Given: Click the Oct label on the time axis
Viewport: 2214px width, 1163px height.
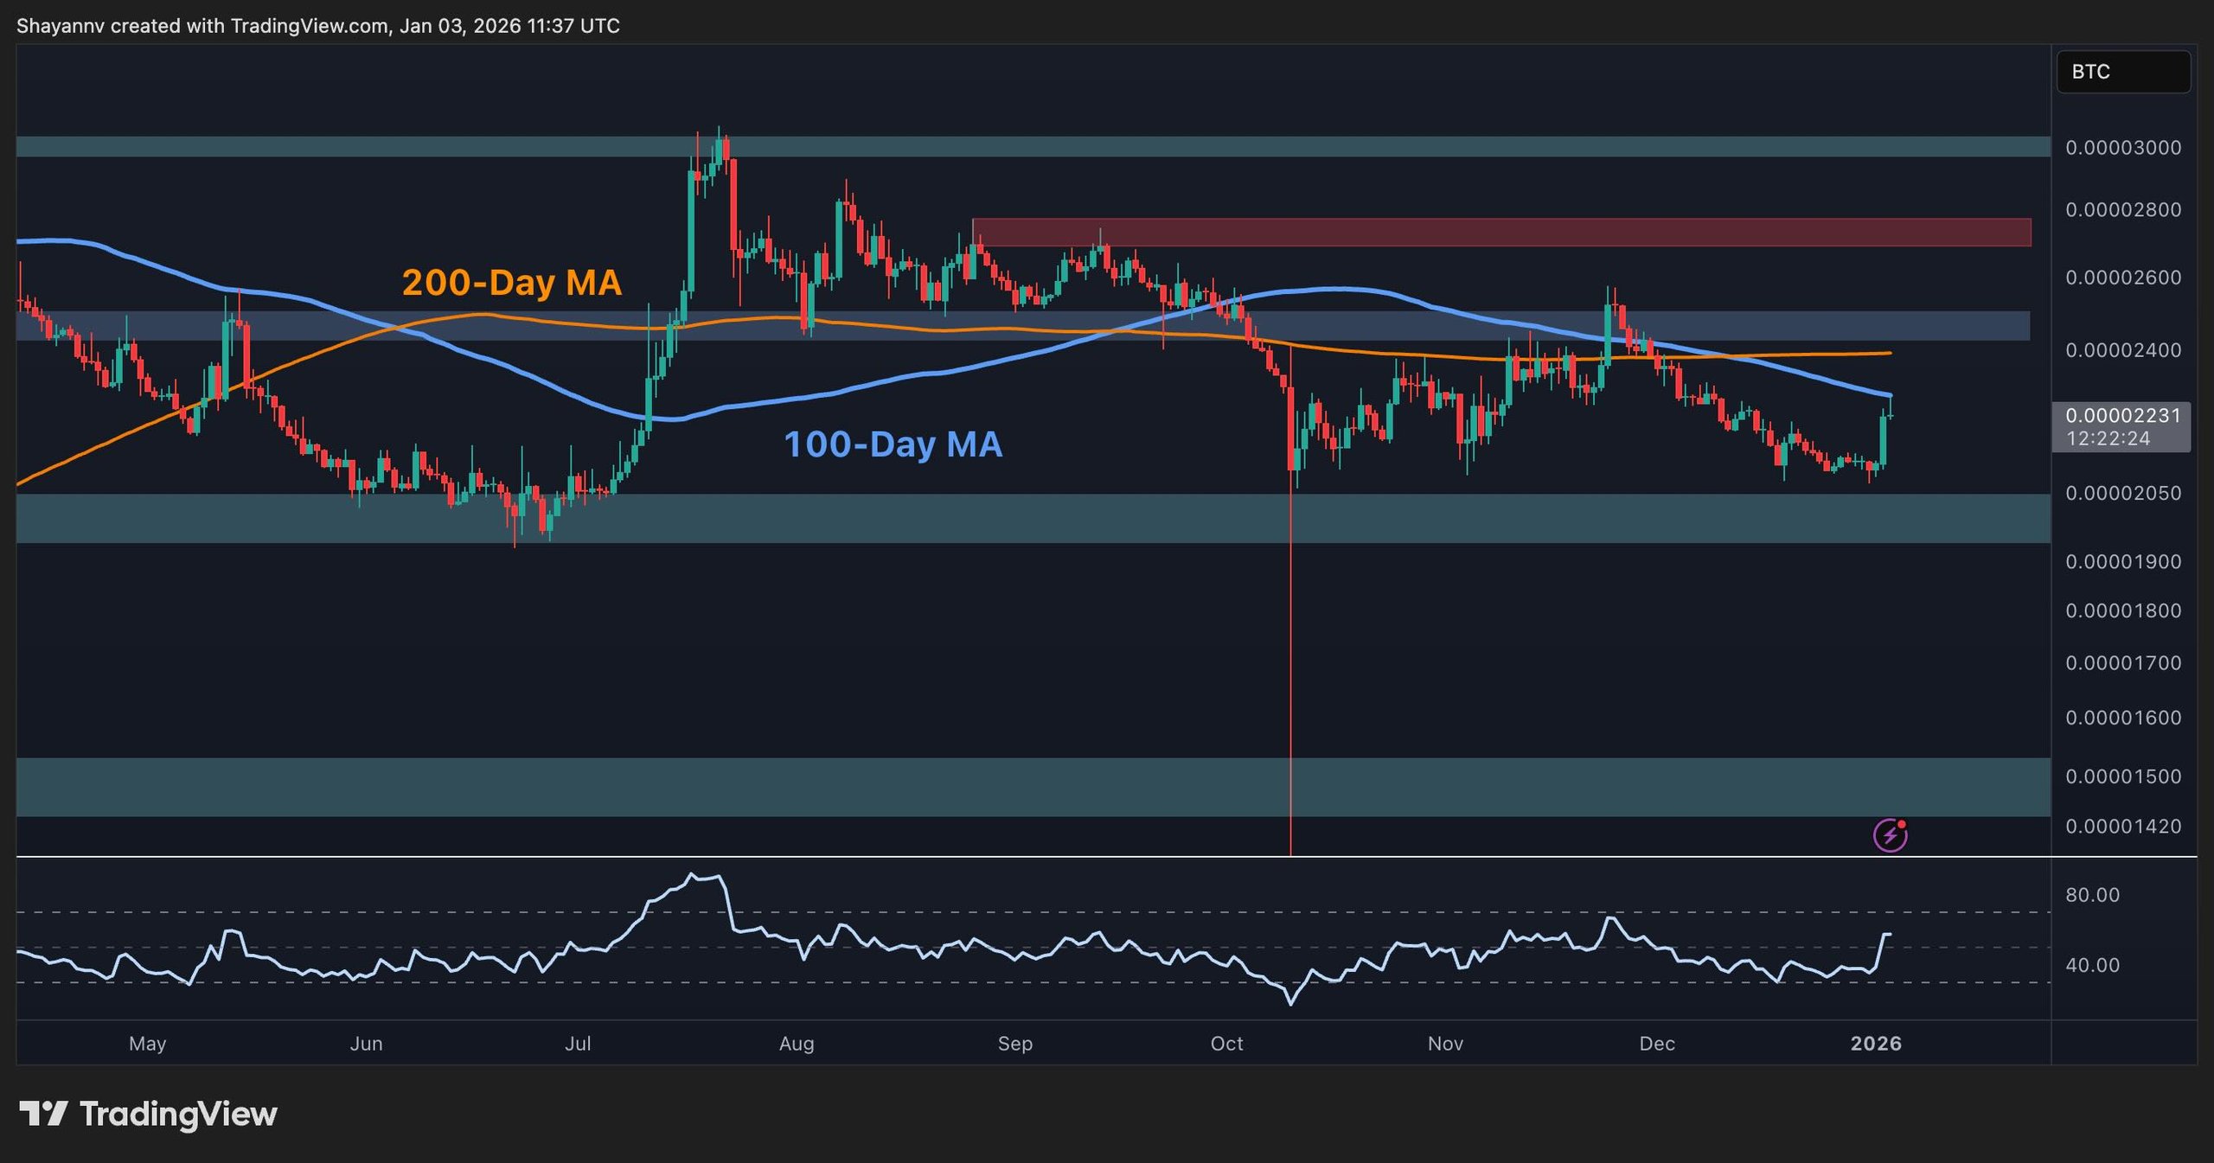Looking at the screenshot, I should tap(1227, 1044).
